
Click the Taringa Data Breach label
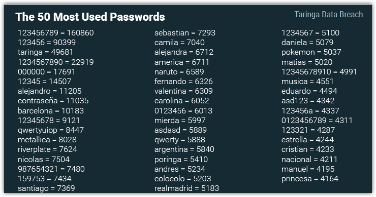(329, 15)
